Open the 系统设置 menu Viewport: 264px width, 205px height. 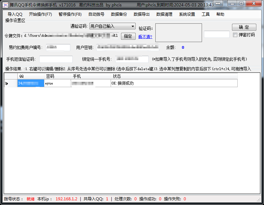click(187, 14)
